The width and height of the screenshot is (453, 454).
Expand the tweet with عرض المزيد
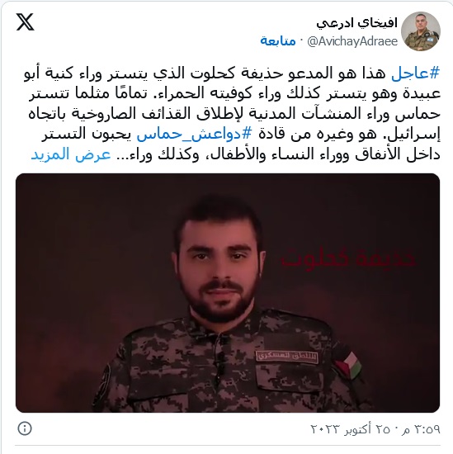pyautogui.click(x=71, y=154)
